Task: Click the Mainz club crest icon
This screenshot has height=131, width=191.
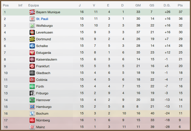Action: [x=32, y=127]
